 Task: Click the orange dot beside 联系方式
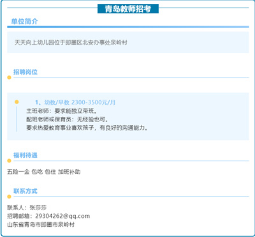9,197
